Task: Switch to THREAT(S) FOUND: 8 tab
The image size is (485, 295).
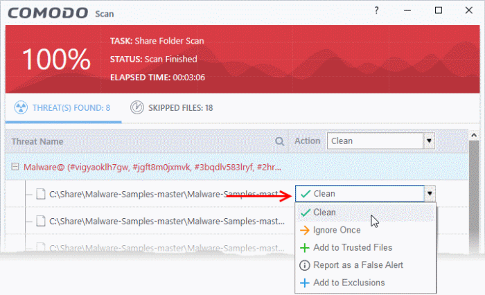Action: point(63,108)
